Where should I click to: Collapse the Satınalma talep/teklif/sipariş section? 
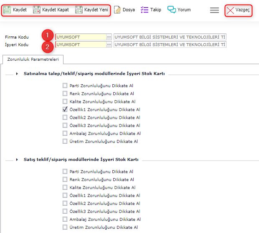point(17,74)
